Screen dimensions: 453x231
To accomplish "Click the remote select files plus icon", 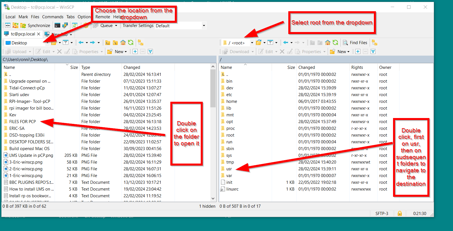I will tap(358, 52).
